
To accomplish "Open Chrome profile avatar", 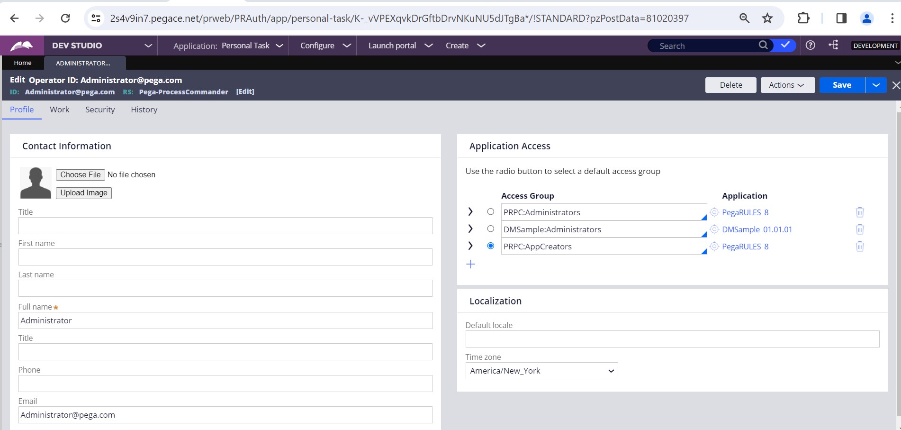I will pyautogui.click(x=866, y=18).
